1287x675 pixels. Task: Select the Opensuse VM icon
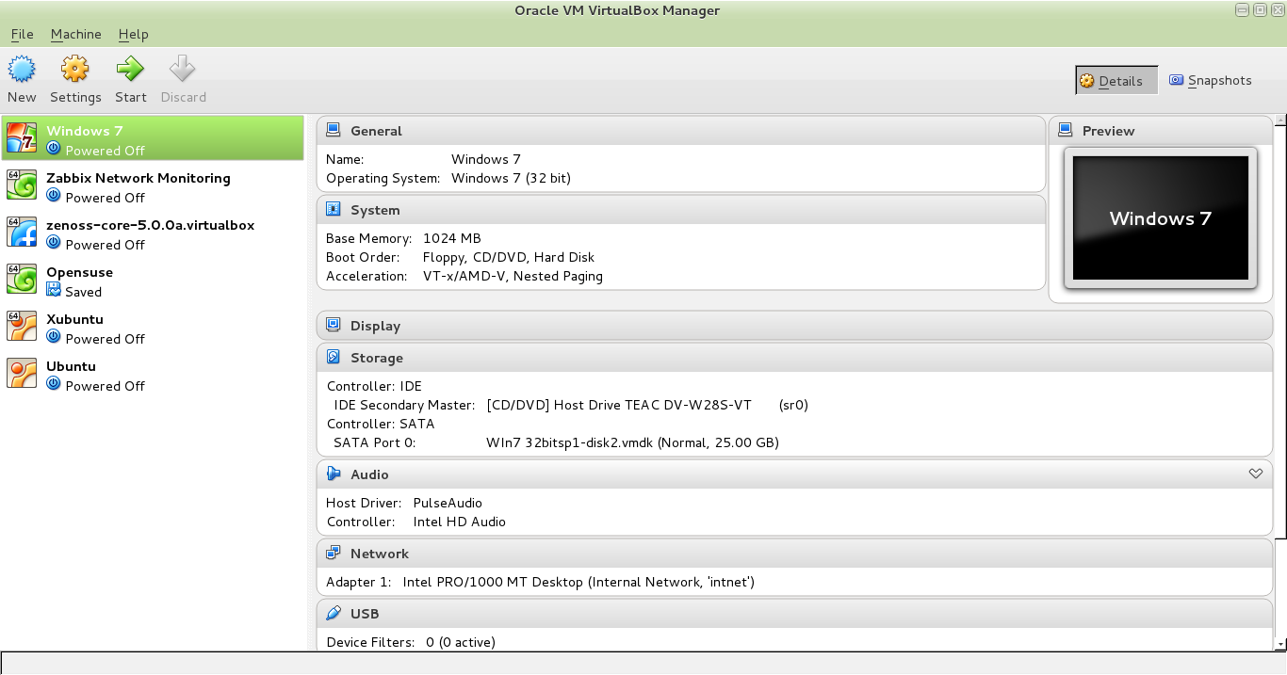(22, 279)
